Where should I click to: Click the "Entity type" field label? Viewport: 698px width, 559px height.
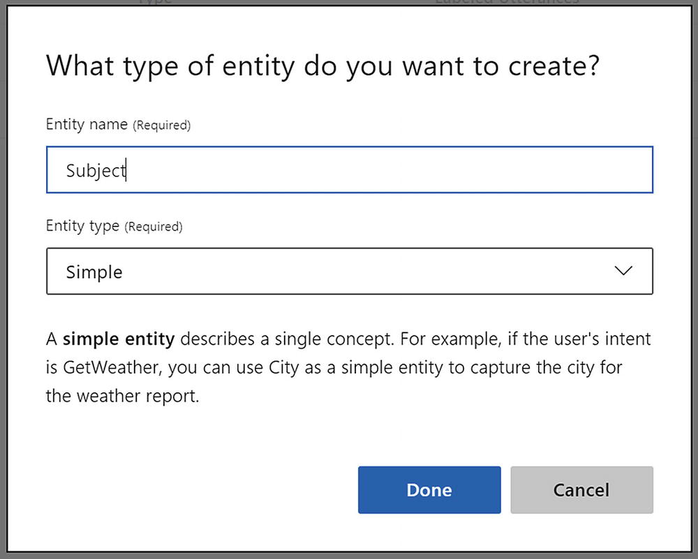82,226
